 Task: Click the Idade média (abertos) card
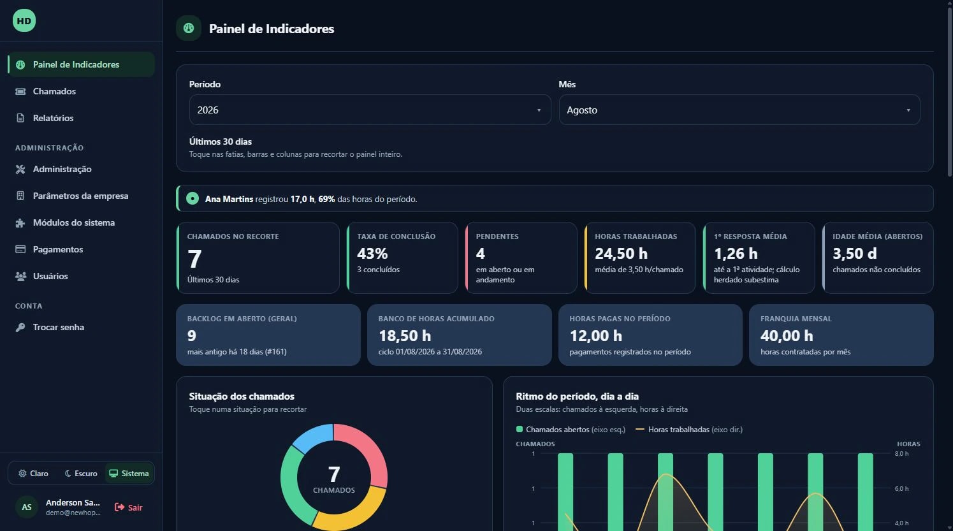878,258
